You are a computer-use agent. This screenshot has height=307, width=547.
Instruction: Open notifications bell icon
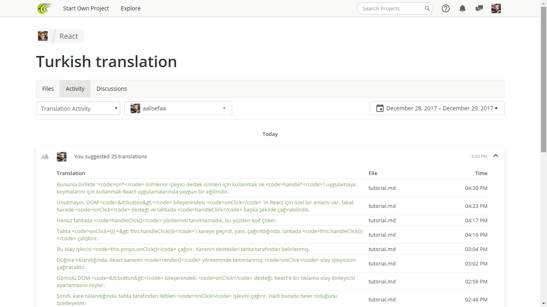[x=463, y=8]
